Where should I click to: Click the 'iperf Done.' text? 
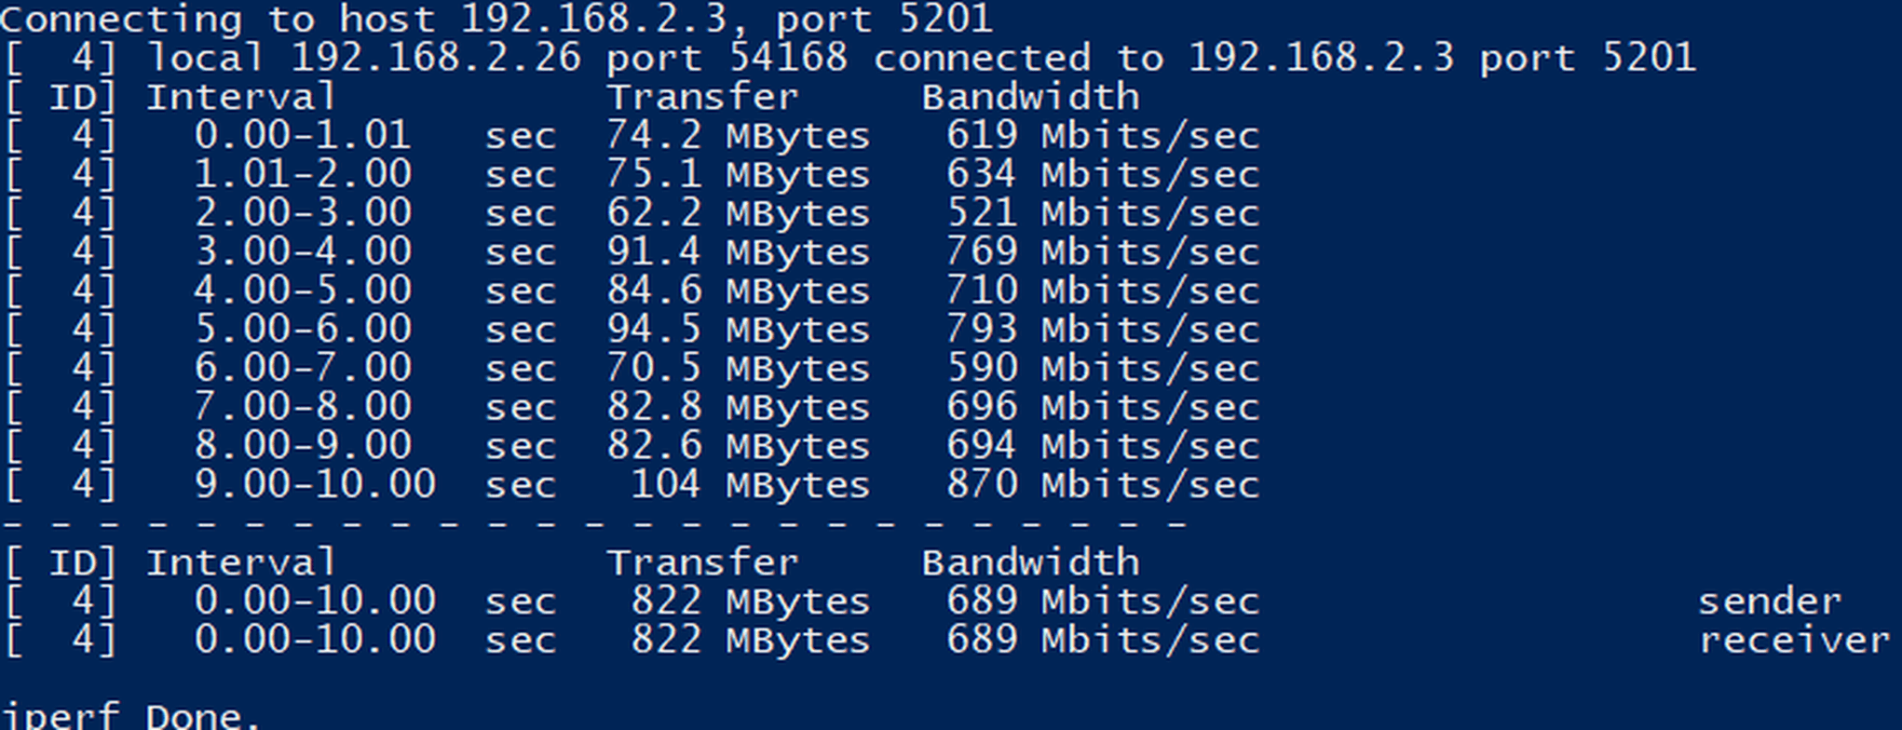point(130,715)
